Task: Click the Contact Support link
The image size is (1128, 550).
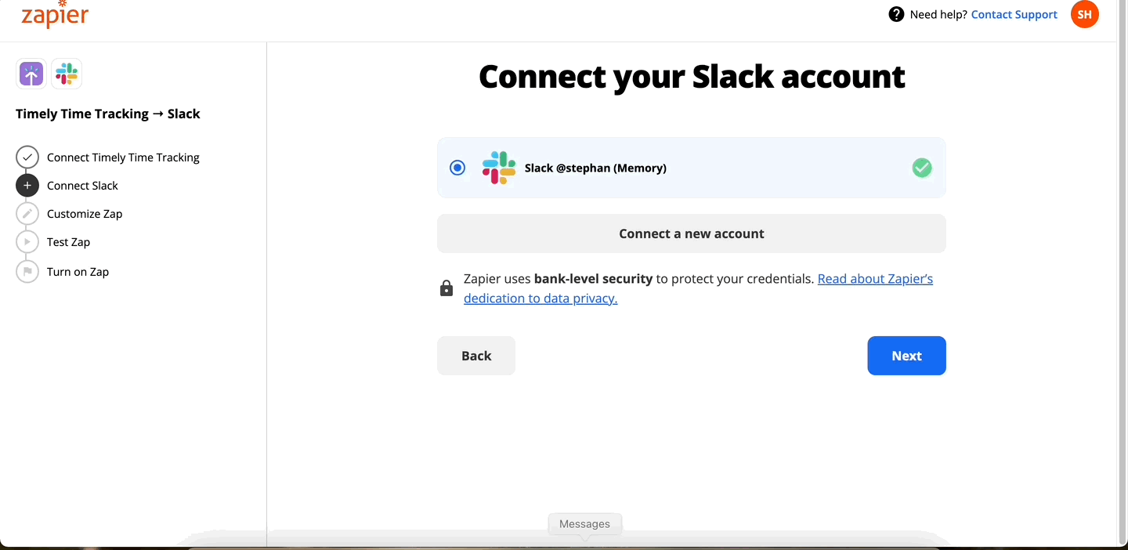Action: click(x=1014, y=14)
